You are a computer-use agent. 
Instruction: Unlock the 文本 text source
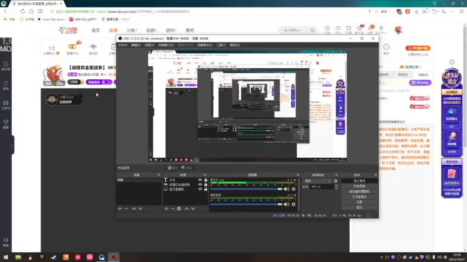click(205, 180)
